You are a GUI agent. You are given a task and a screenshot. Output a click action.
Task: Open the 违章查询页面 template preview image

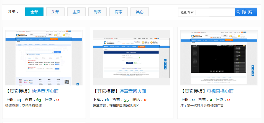(x=132, y=57)
